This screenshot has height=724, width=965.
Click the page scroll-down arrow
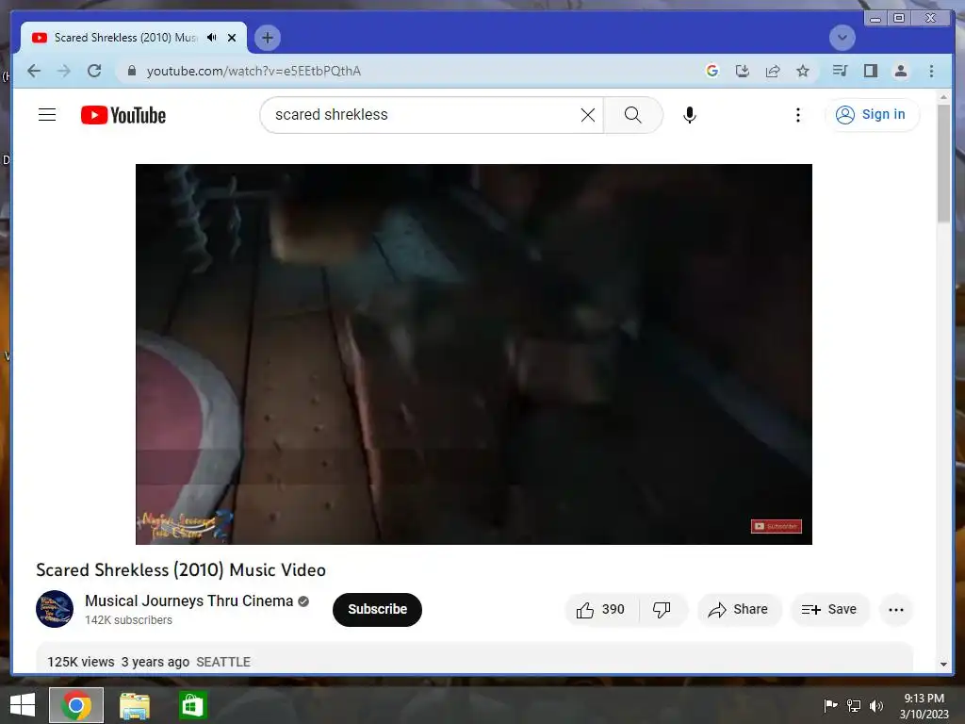click(x=943, y=665)
